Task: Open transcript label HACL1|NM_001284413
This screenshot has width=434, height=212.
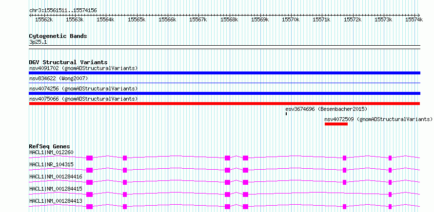Action: coord(56,201)
